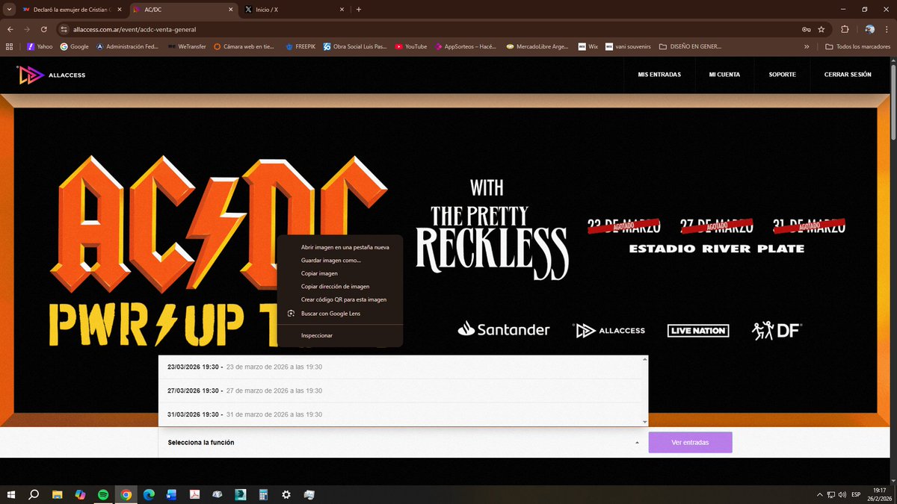Click the dropdown list's scroll up arrow
This screenshot has height=504, width=897.
[644, 359]
